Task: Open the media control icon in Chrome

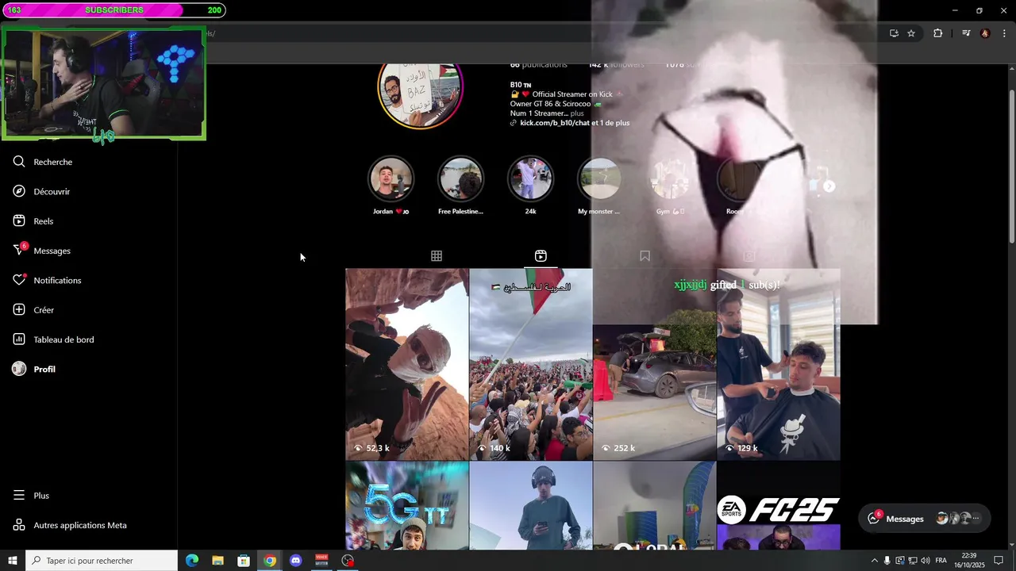Action: [x=966, y=33]
